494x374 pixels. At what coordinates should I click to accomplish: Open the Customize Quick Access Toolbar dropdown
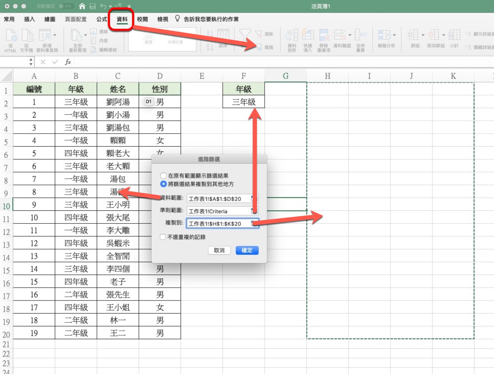[128, 7]
